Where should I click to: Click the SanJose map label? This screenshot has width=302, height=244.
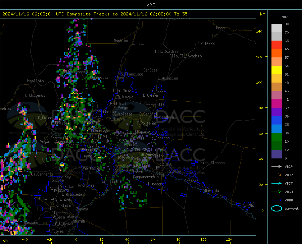coord(150,70)
